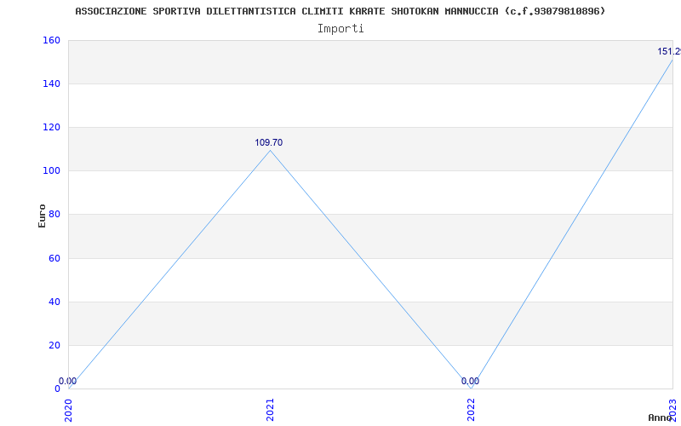Image resolution: width=681 pixels, height=426 pixels.
Task: Click the 2023 x-axis label
Action: (x=672, y=410)
